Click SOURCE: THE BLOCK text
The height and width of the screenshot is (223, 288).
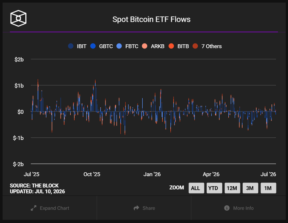click(x=34, y=185)
